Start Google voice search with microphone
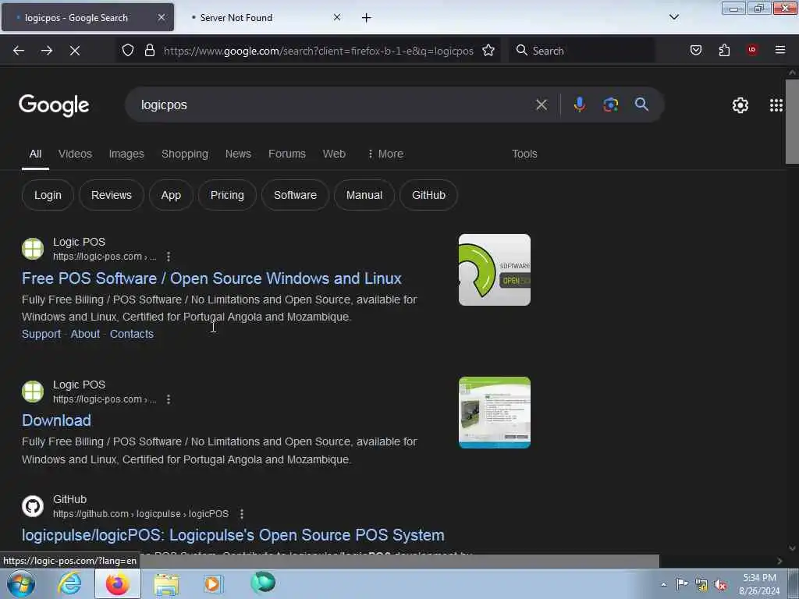Screen dimensions: 799x599 [x=580, y=105]
